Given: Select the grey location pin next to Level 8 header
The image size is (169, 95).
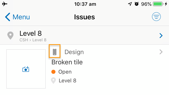Looking at the screenshot, I should point(10,36).
